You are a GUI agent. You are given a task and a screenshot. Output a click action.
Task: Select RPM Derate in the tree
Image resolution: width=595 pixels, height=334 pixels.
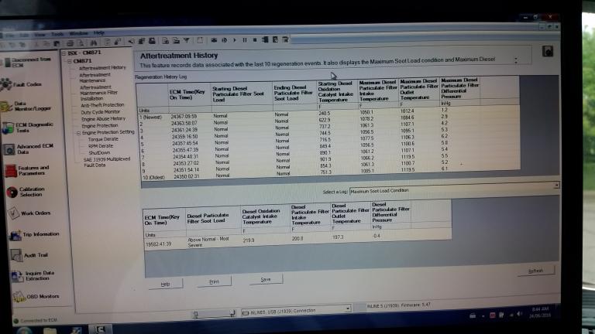pos(101,146)
